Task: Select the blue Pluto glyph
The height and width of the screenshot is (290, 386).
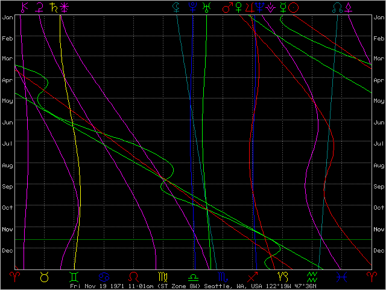Action: 193,7
